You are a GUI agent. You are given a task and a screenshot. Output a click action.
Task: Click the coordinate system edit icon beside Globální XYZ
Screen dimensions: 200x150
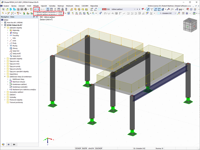pos(179,13)
